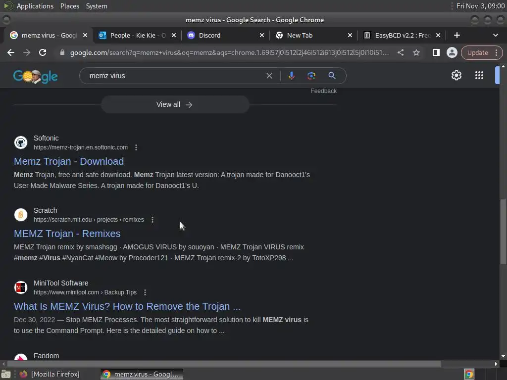This screenshot has width=507, height=380.
Task: Open the Google apps grid
Action: pos(479,76)
